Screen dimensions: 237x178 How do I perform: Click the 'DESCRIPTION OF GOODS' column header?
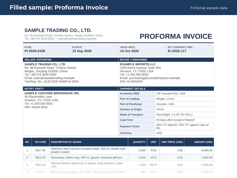66,142
